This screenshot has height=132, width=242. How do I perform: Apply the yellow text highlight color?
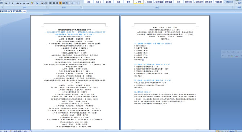32,3
